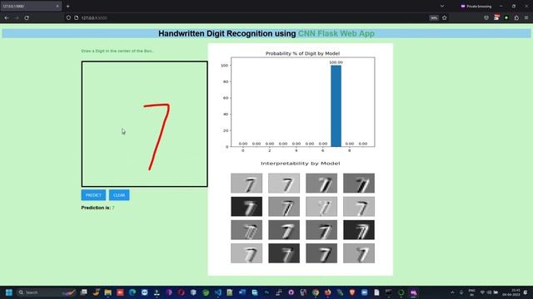Open the bottom-left feature map thumbnail
533x299 pixels.
tap(247, 252)
